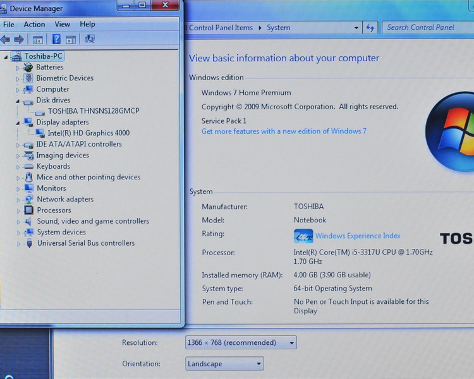Collapse the Disk drives node
The image size is (474, 379).
[18, 101]
